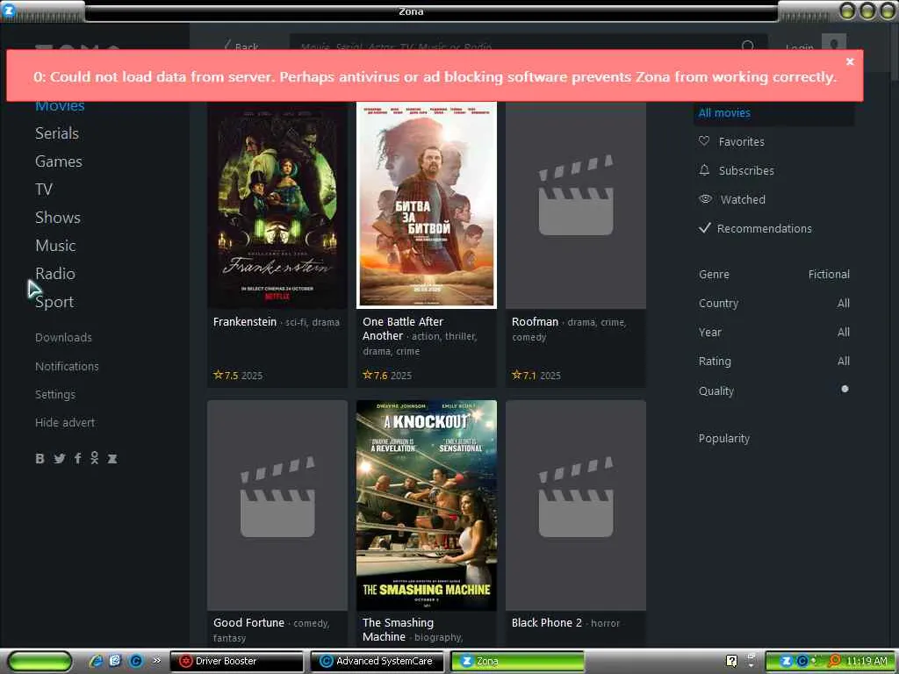Viewport: 899px width, 674px height.
Task: Click the Driver Booster taskbar button
Action: (237, 661)
